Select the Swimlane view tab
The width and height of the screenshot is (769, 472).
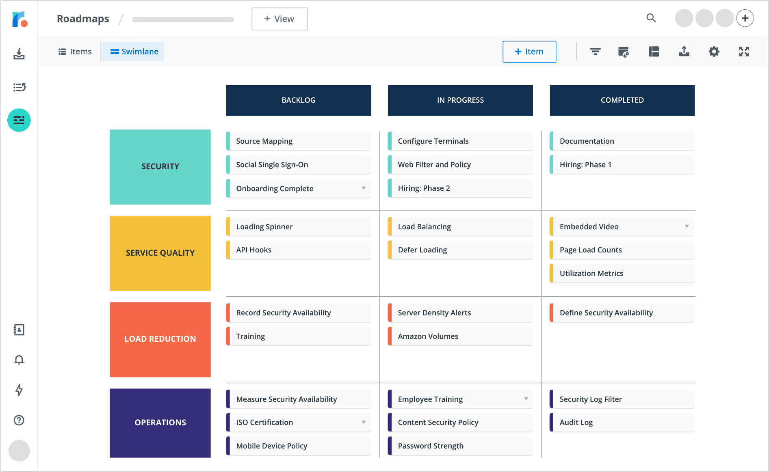click(x=132, y=52)
